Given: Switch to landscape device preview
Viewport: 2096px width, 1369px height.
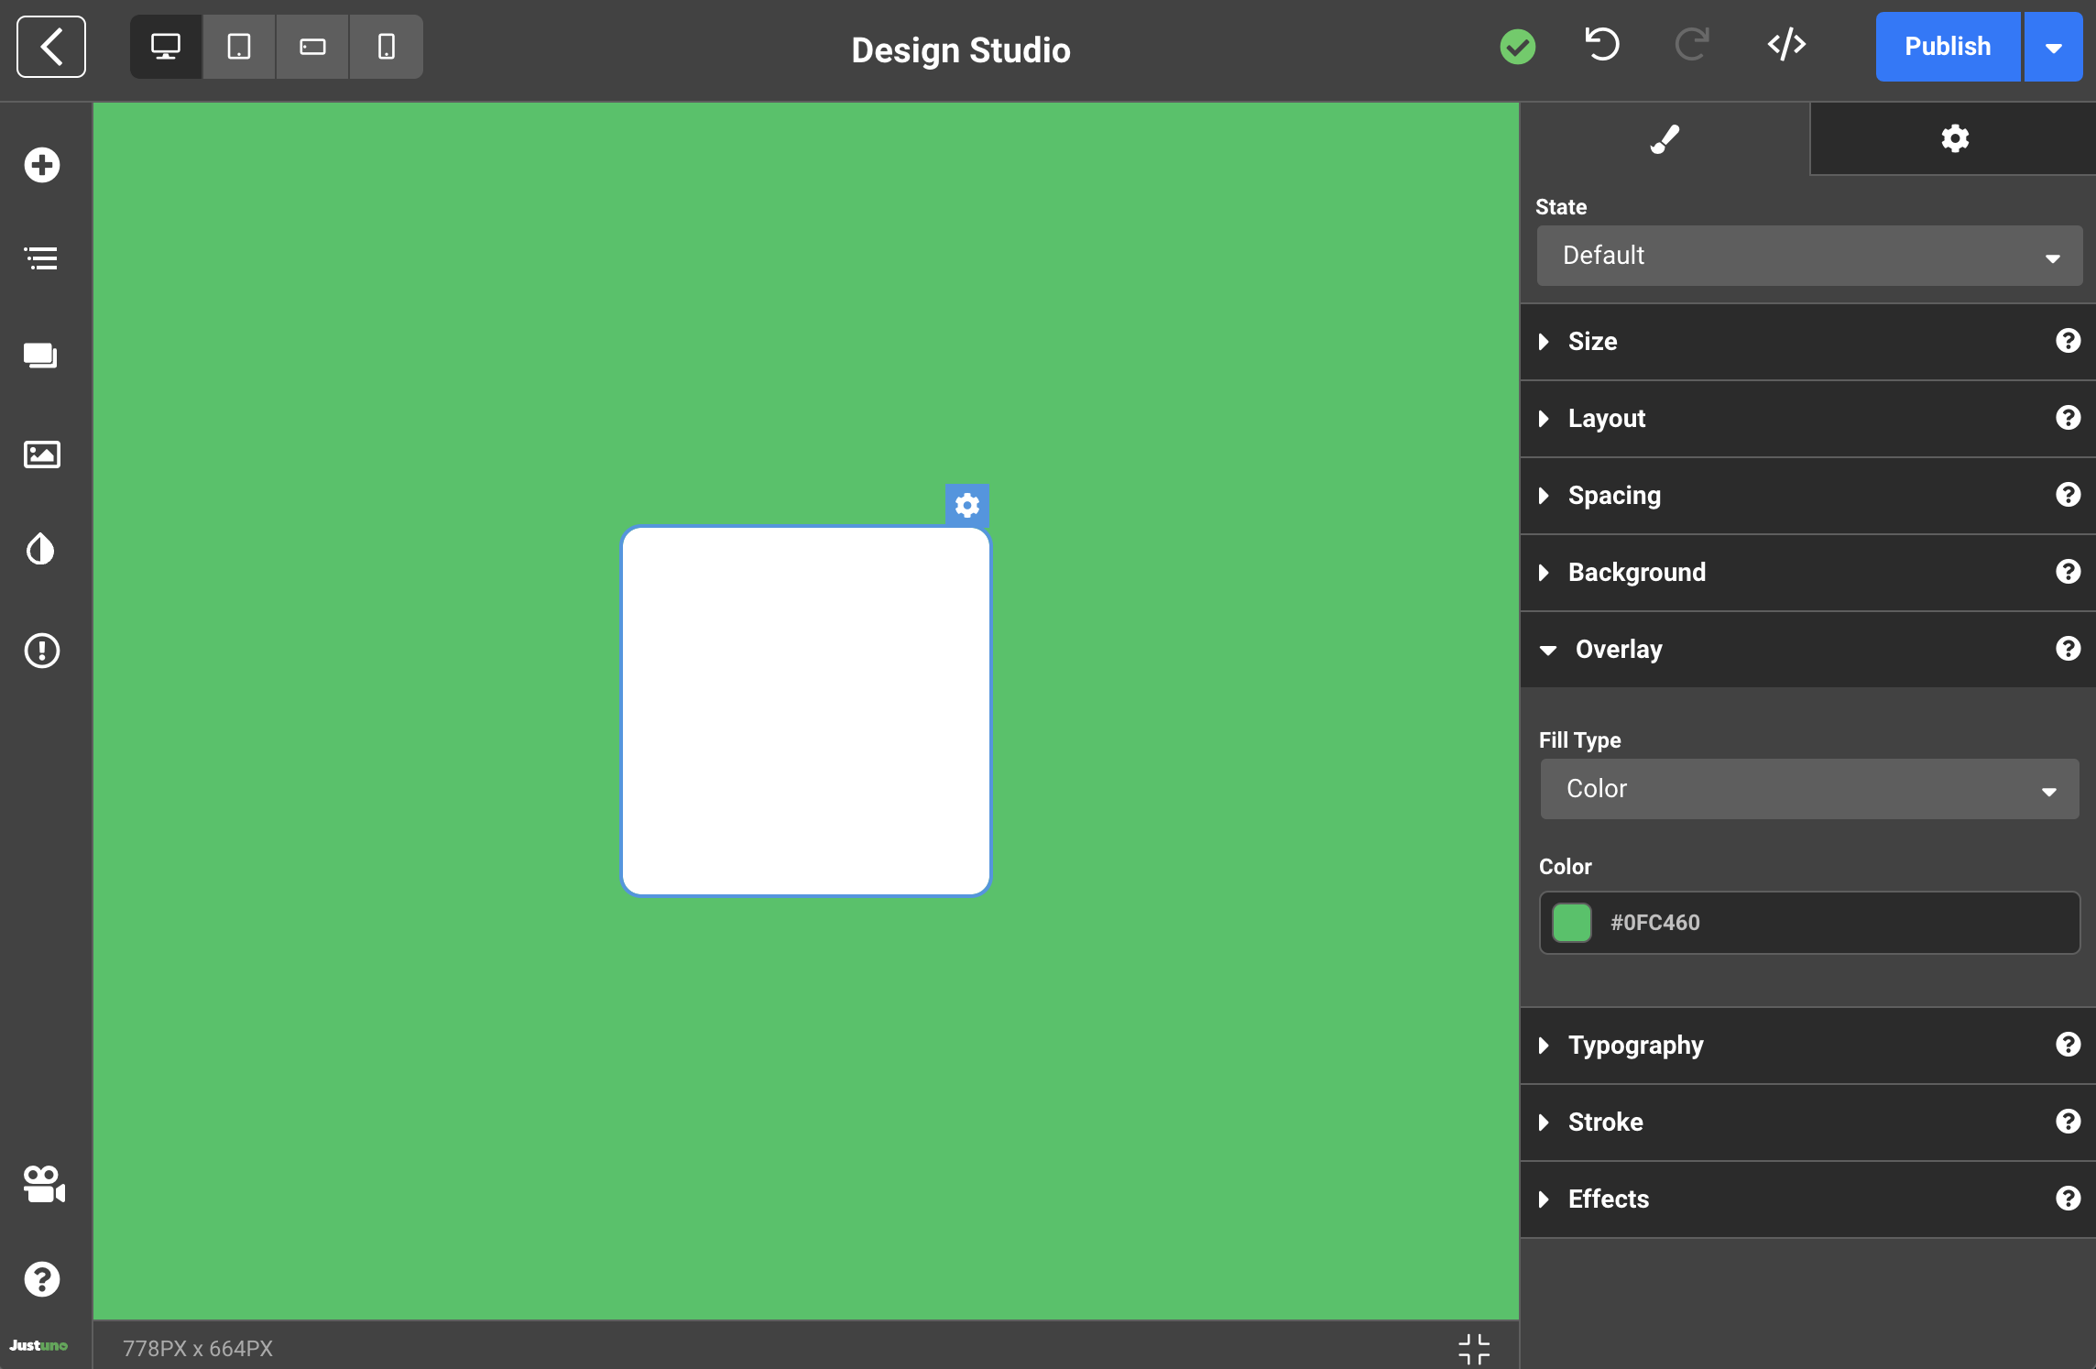Looking at the screenshot, I should (x=312, y=47).
